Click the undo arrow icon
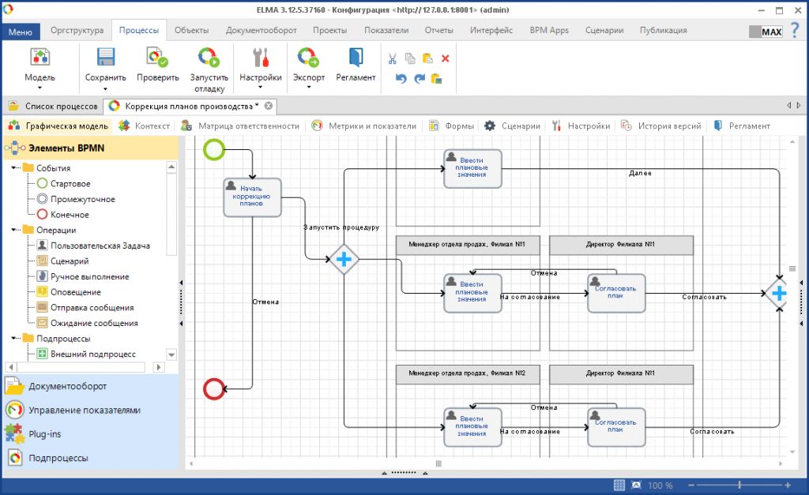809x495 pixels. 401,78
